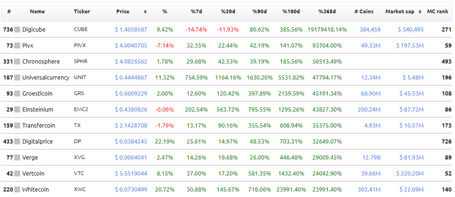The height and width of the screenshot is (197, 455).
Task: Click the %7d column header
Action: (196, 11)
